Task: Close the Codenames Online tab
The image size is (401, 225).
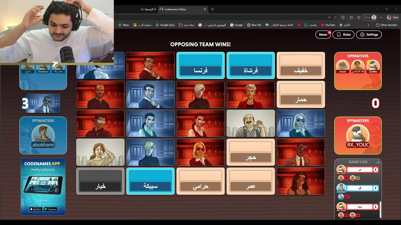Action: [205, 9]
